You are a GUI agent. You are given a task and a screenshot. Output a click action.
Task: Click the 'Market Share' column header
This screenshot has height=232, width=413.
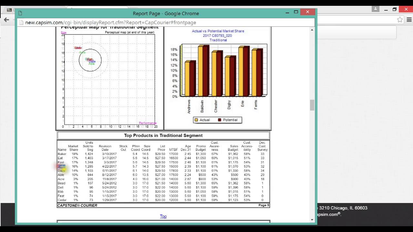[x=73, y=148]
